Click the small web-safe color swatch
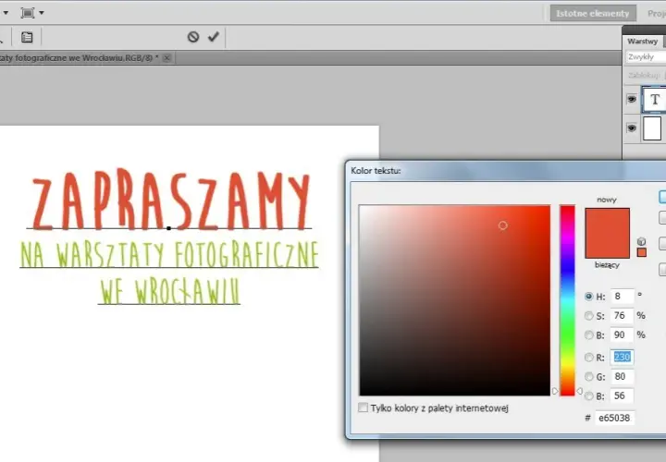 click(642, 252)
